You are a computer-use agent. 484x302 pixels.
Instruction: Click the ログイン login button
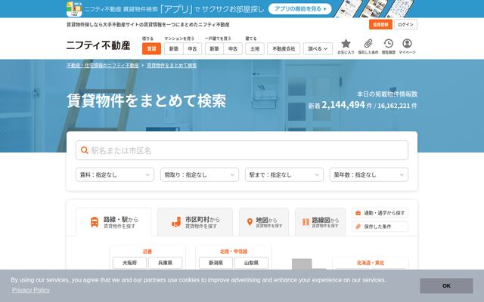[x=405, y=24]
